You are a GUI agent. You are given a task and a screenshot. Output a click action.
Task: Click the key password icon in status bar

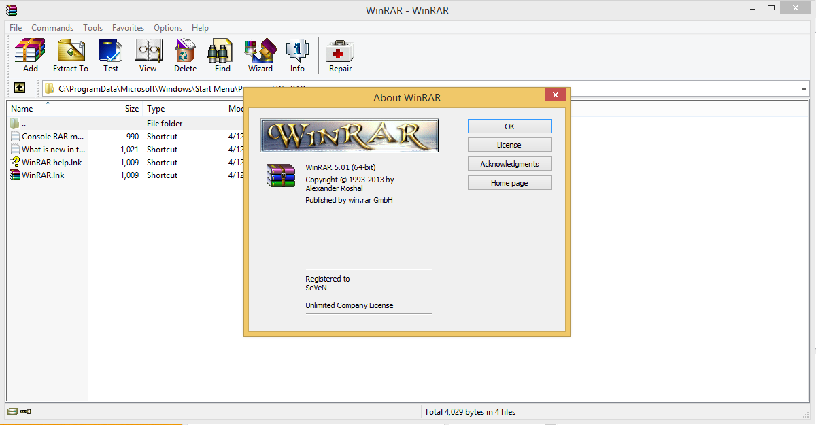click(x=26, y=411)
